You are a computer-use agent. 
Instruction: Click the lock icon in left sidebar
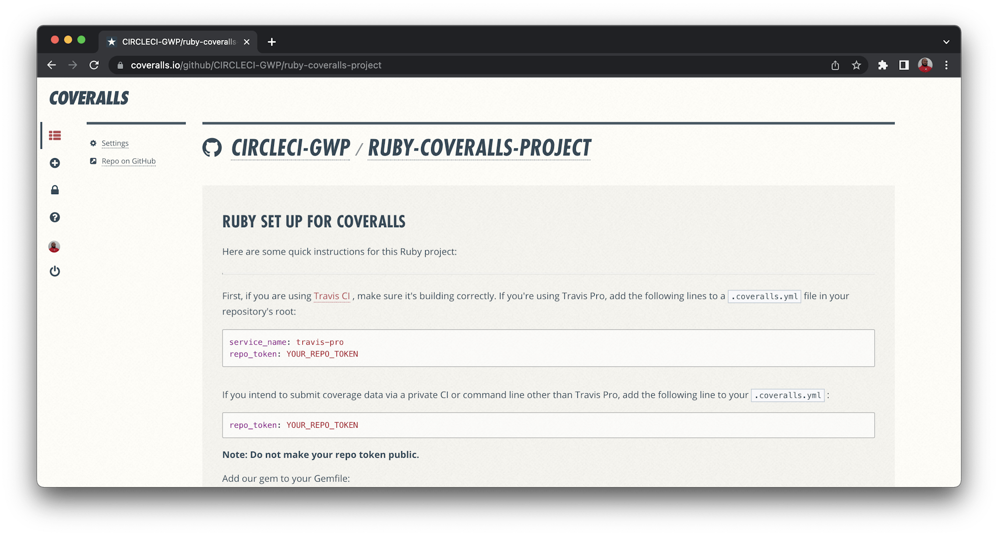(55, 190)
